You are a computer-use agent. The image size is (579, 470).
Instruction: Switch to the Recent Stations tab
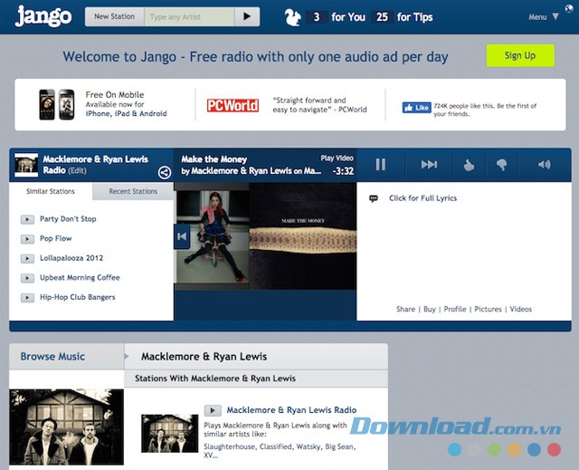(x=133, y=191)
